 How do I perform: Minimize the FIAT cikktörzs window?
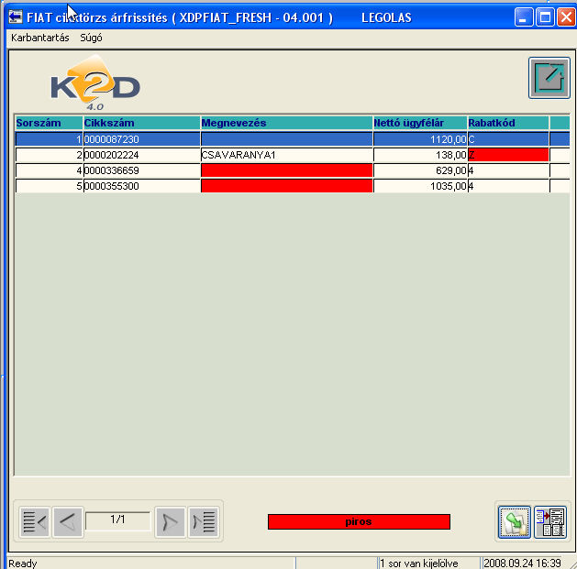(x=524, y=17)
